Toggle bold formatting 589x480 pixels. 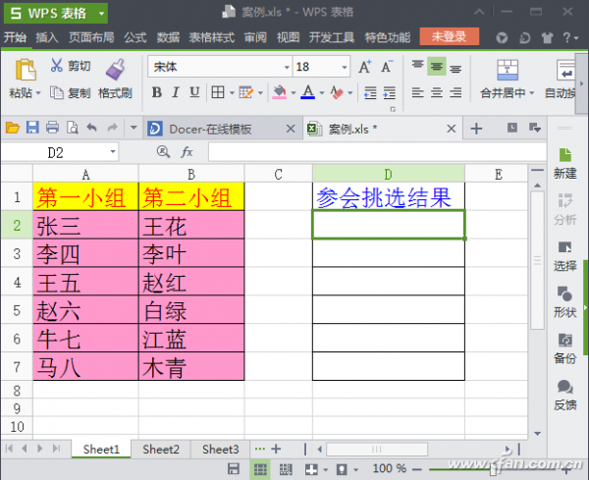point(157,92)
